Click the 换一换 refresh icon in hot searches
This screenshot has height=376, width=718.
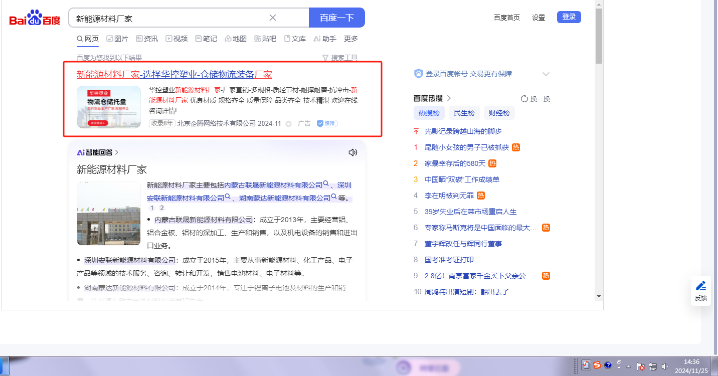point(524,99)
